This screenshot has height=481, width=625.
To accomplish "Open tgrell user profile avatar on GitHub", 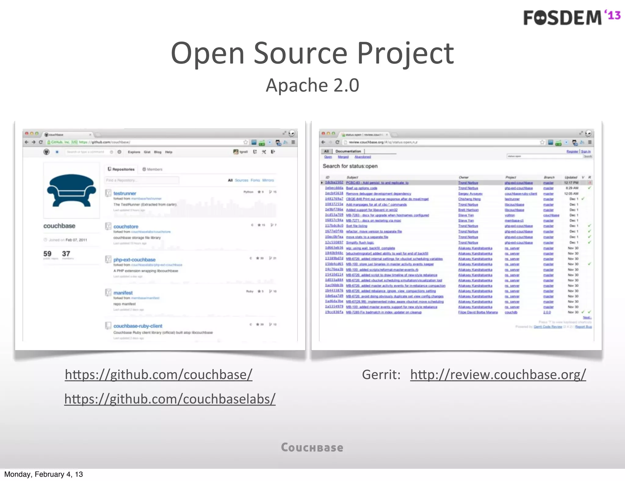I will coord(236,152).
